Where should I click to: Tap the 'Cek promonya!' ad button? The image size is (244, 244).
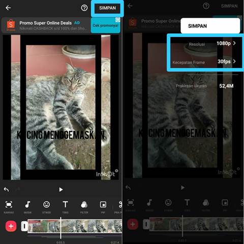click(x=105, y=26)
